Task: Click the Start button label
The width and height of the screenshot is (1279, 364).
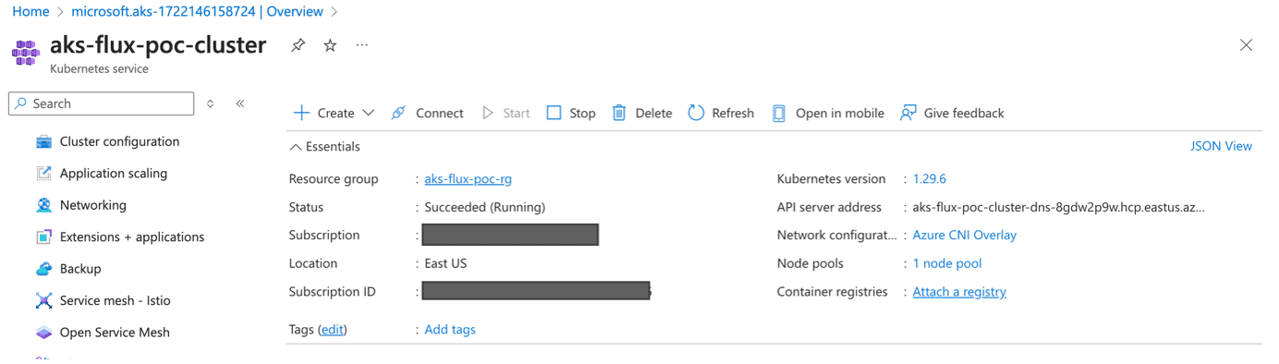Action: [x=517, y=113]
